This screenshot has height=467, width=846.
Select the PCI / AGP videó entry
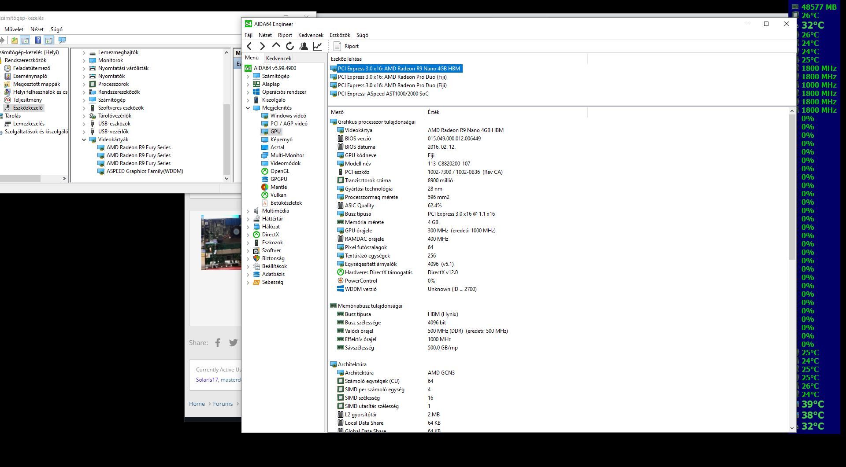click(289, 124)
